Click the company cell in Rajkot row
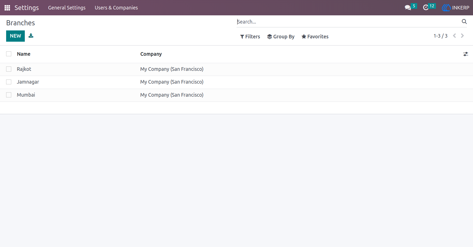Image resolution: width=473 pixels, height=247 pixels. click(x=172, y=69)
